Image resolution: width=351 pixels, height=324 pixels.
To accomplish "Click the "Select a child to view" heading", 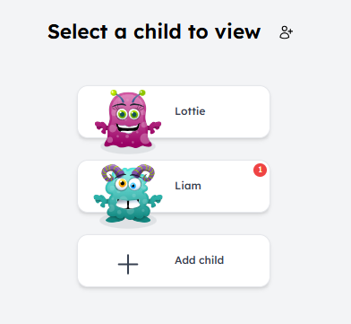I will coord(154,31).
